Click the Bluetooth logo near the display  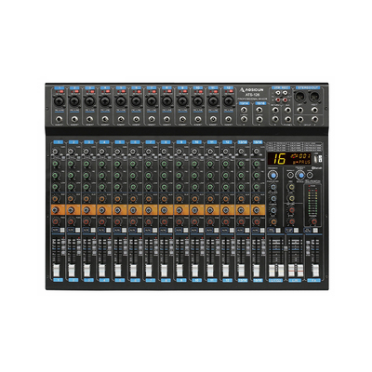(x=317, y=167)
